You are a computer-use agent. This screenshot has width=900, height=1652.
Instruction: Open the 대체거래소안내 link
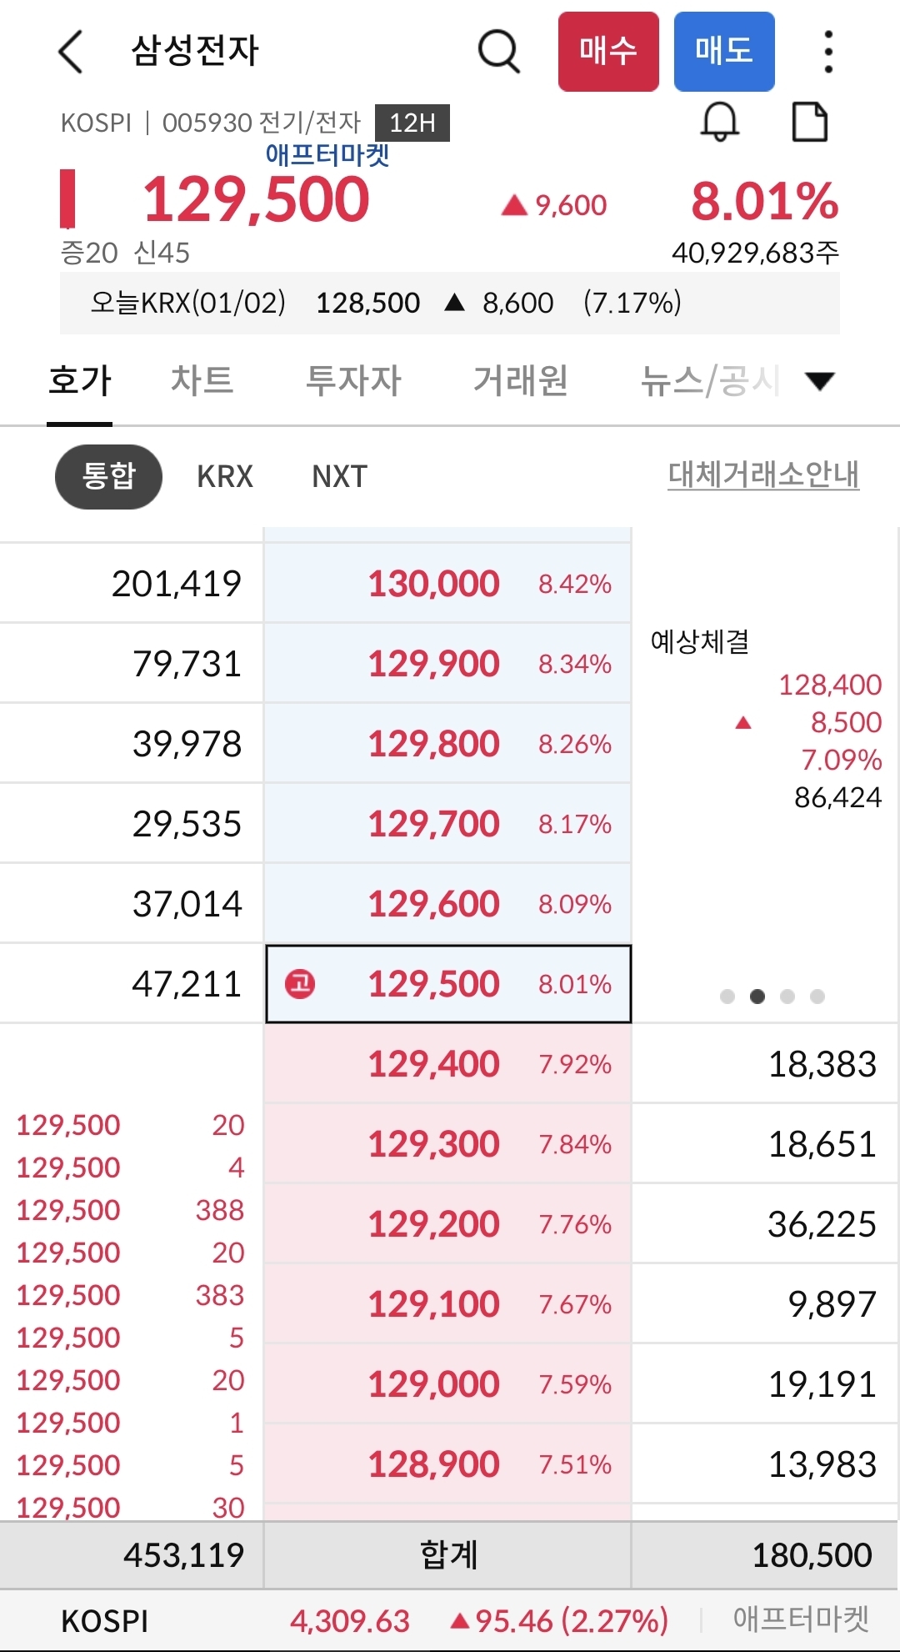763,475
